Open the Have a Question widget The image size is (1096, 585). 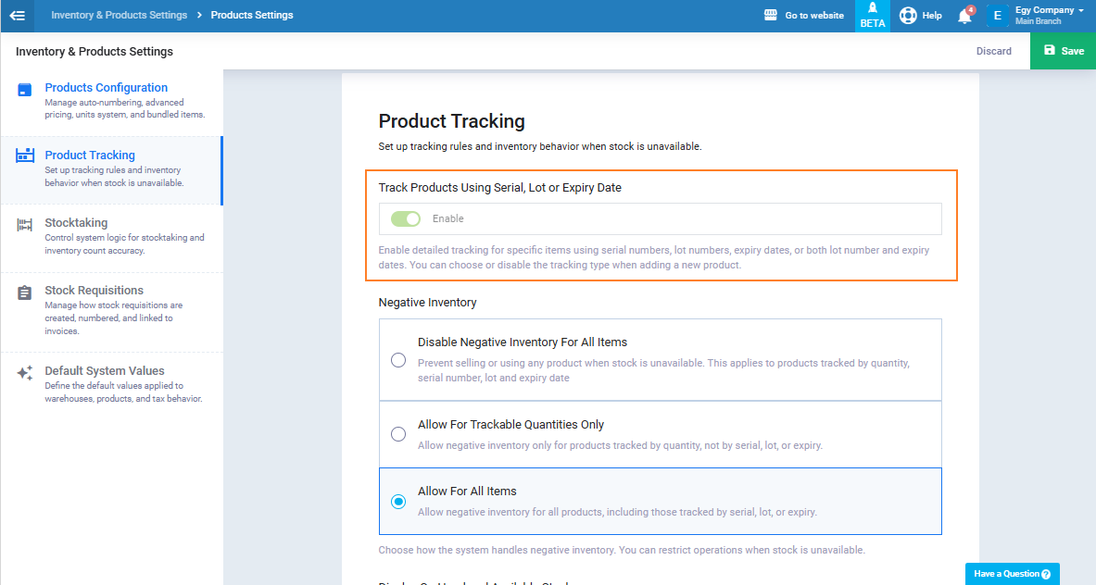(1012, 574)
